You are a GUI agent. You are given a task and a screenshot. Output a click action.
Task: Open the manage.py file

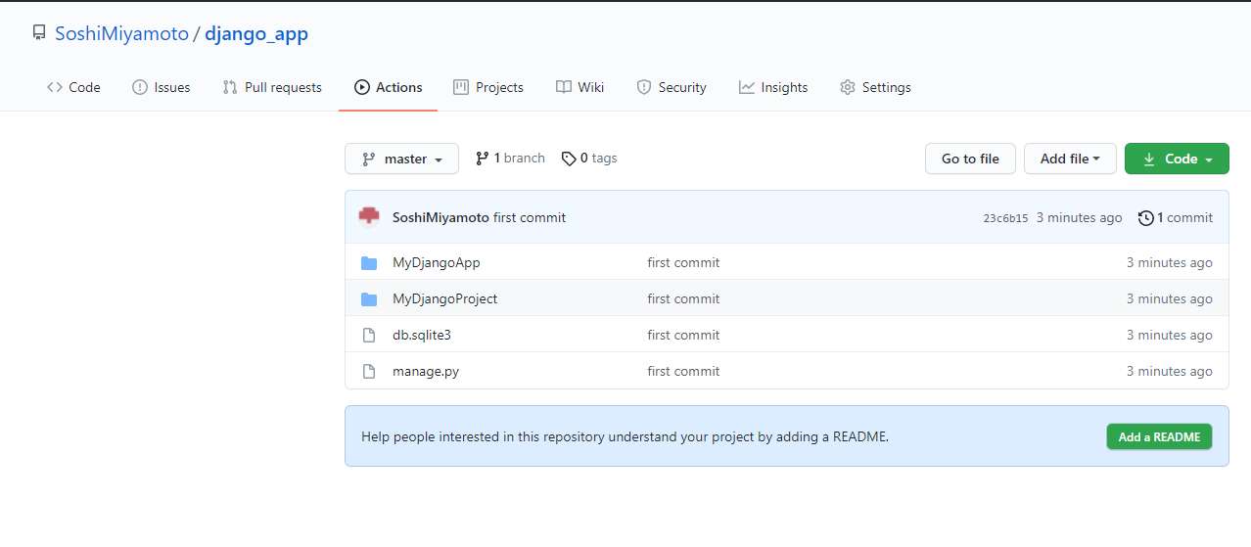tap(426, 371)
